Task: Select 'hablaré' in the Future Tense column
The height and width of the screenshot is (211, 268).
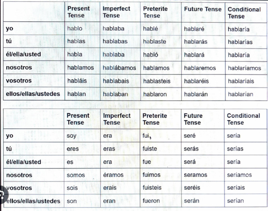Action: pyautogui.click(x=194, y=29)
